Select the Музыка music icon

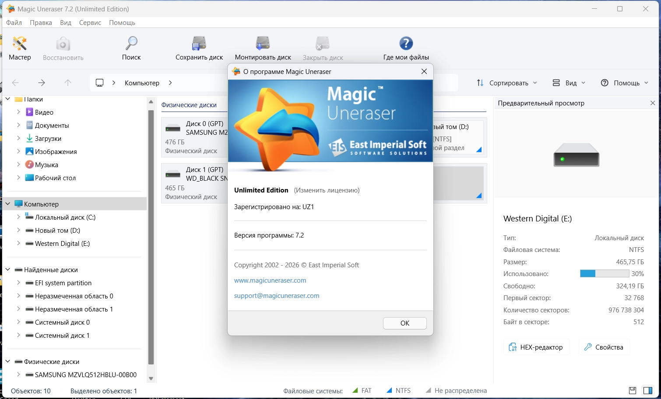[29, 165]
